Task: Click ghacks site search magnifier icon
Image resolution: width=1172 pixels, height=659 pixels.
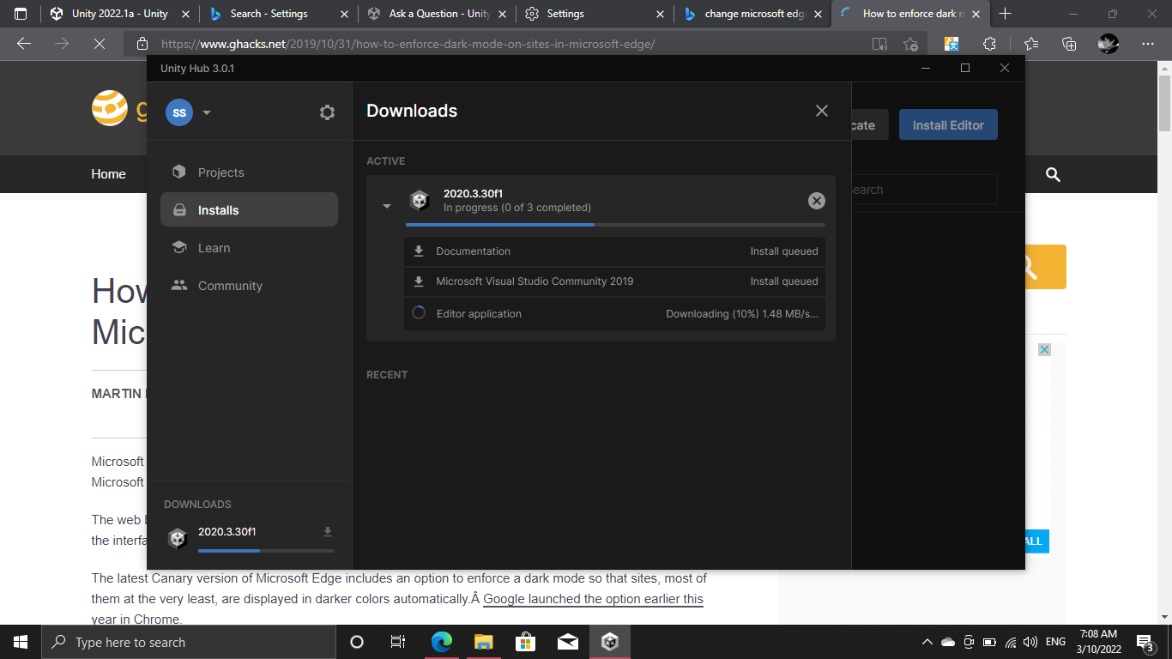Action: [x=1053, y=174]
